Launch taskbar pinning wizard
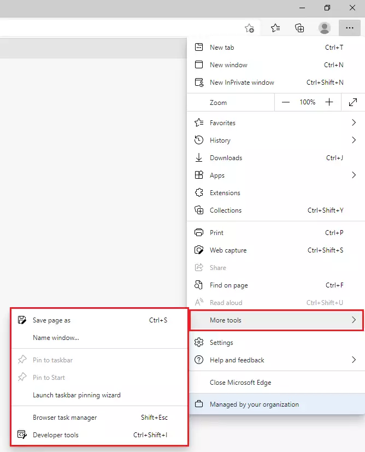Screen dimensions: 365x452 pyautogui.click(x=76, y=395)
